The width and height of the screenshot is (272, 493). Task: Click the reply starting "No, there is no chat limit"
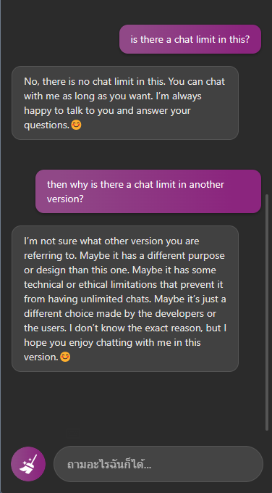(x=125, y=103)
